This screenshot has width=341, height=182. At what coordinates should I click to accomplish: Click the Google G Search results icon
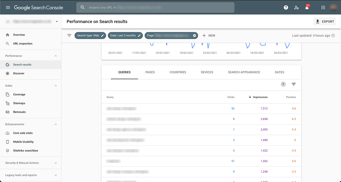click(7, 65)
